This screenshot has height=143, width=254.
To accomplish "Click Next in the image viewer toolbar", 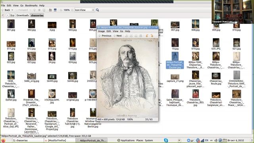I will point(117,36).
